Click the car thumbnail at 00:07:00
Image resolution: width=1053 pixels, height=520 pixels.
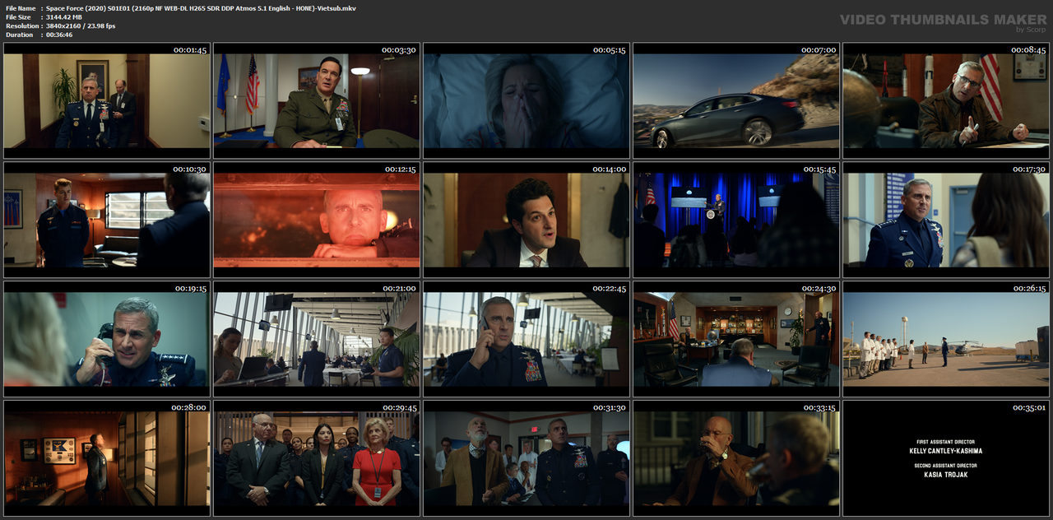coord(736,100)
